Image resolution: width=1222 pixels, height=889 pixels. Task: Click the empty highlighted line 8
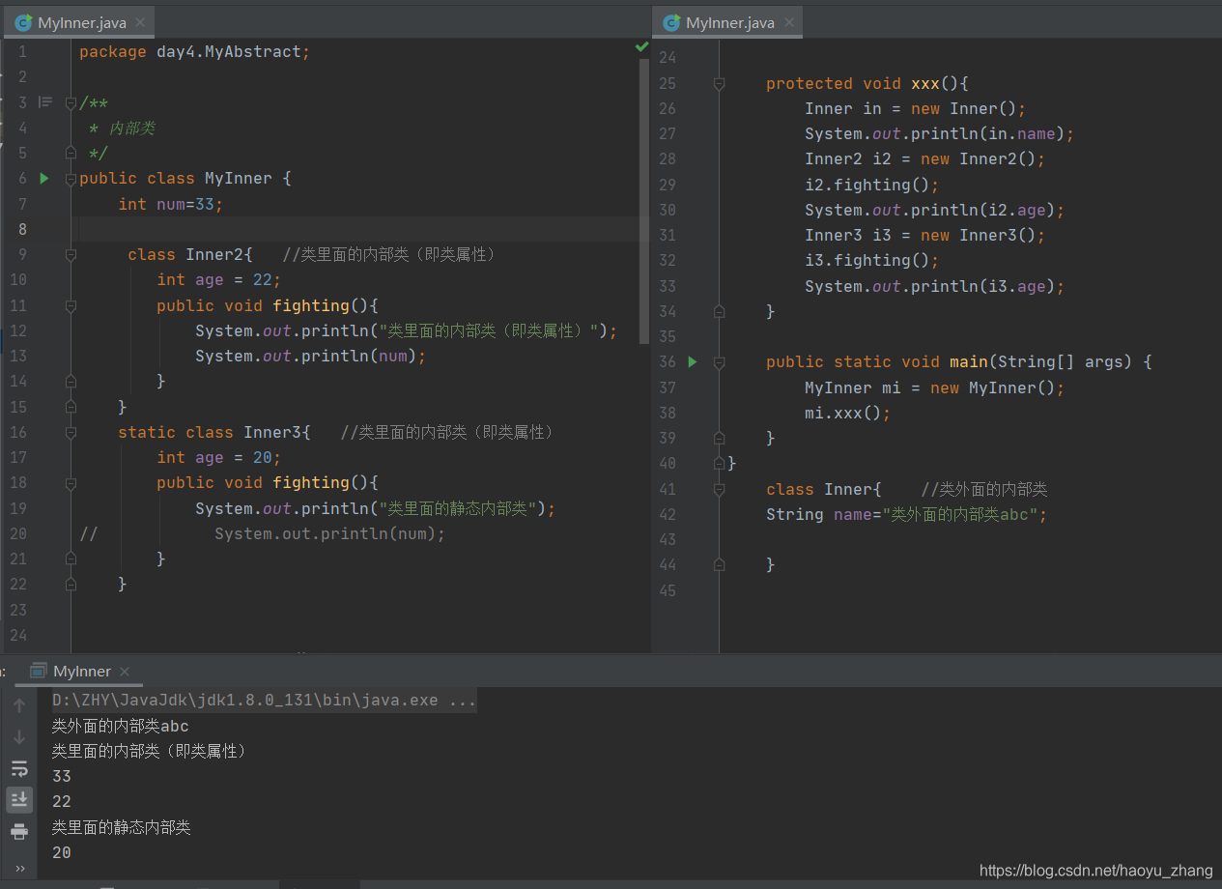359,229
